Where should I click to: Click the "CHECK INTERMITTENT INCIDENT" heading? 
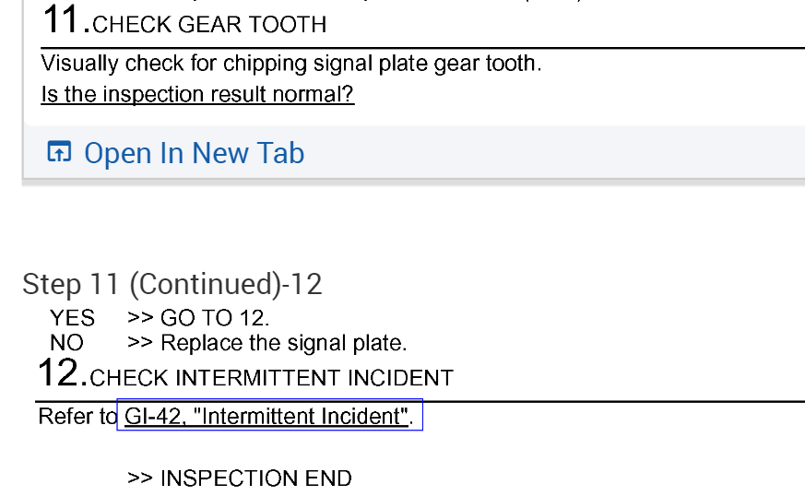point(272,378)
